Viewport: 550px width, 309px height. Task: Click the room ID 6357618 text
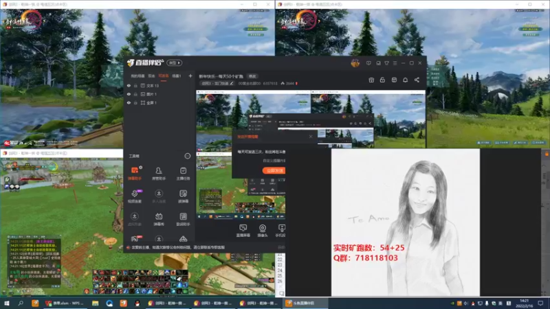270,83
